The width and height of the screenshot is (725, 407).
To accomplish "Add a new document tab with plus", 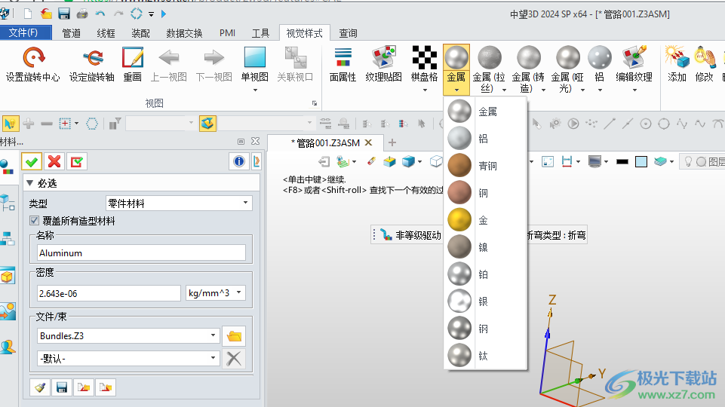I will pyautogui.click(x=392, y=142).
